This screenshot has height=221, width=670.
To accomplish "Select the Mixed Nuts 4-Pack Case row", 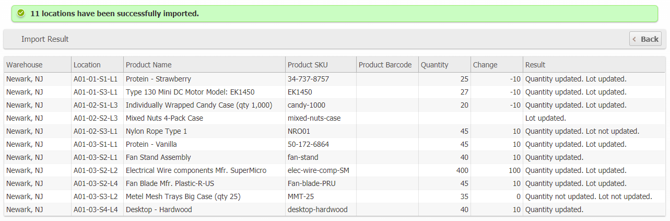I will (x=164, y=118).
